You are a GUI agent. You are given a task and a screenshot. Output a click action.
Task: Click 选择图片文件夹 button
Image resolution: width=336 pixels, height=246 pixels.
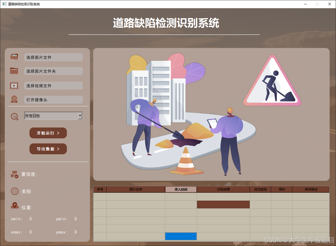(x=53, y=71)
